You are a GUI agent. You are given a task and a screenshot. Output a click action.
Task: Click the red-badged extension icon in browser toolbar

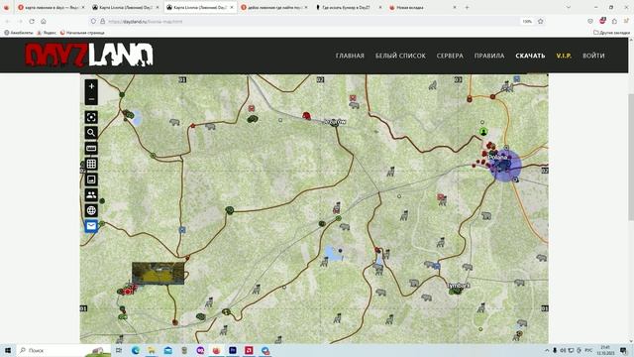602,21
